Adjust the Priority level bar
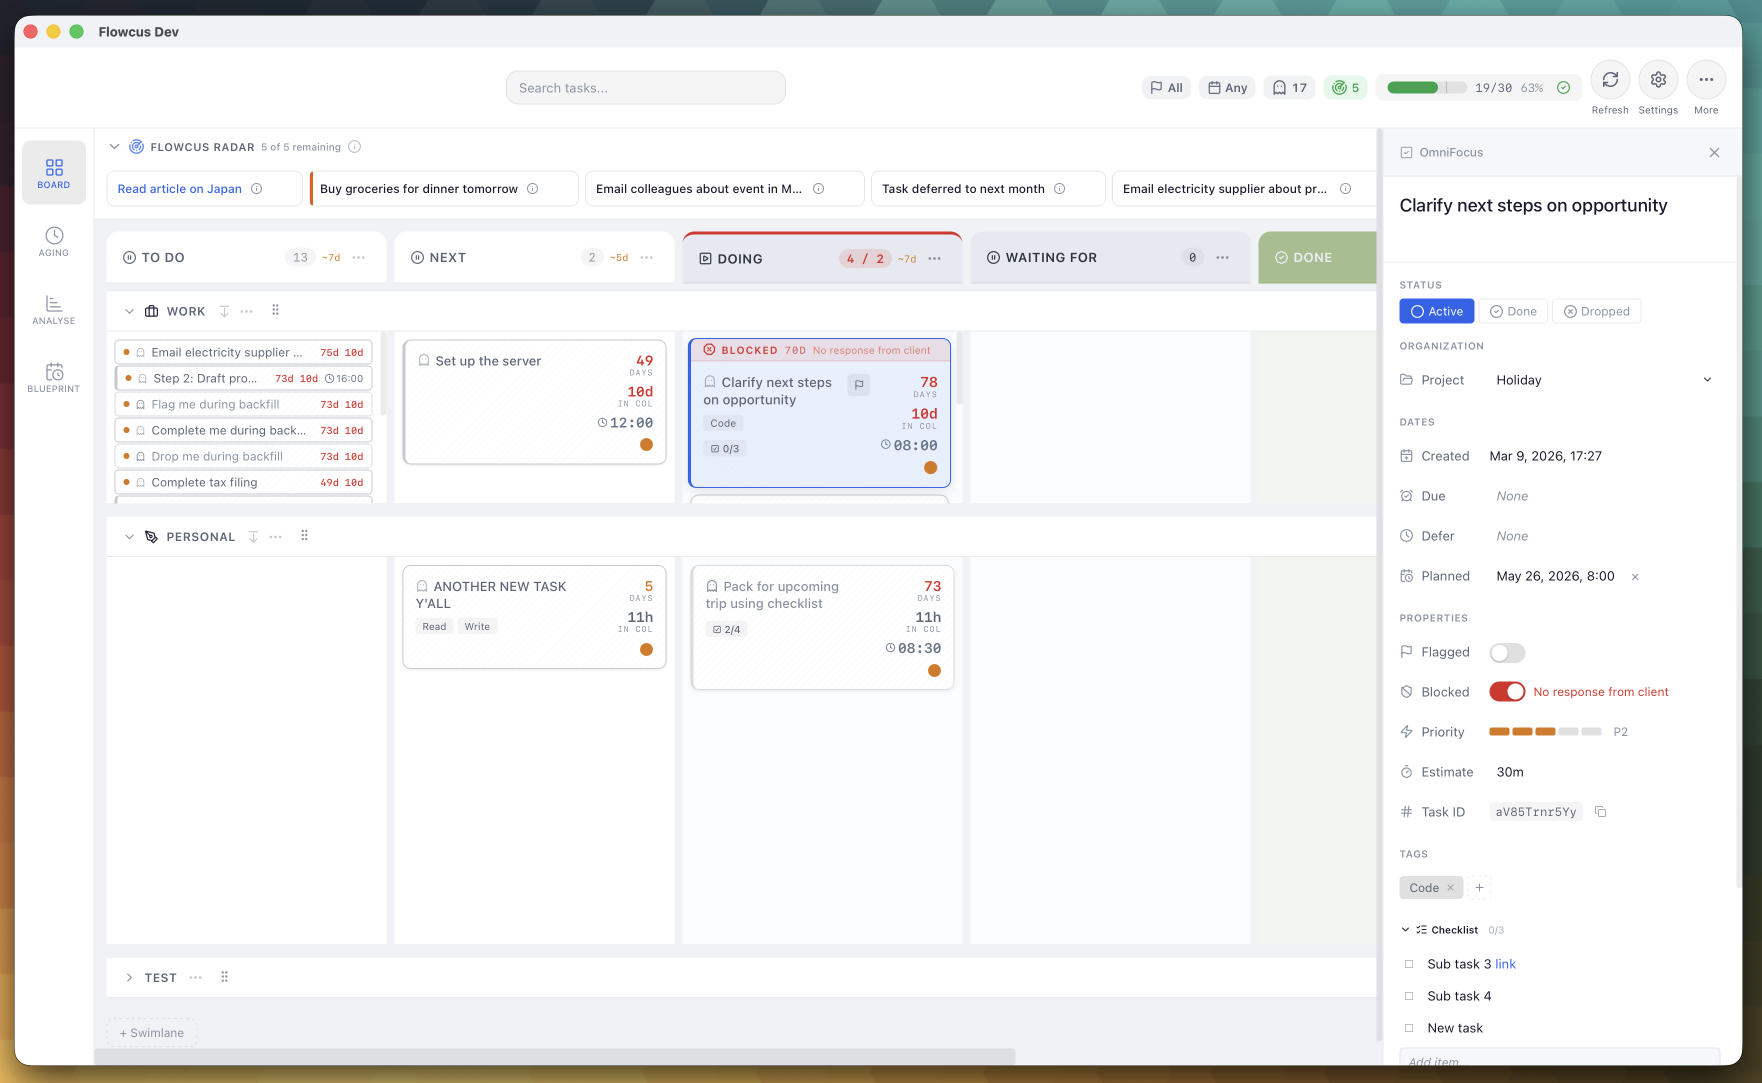Screen dimensions: 1762x1083 pyautogui.click(x=1545, y=731)
